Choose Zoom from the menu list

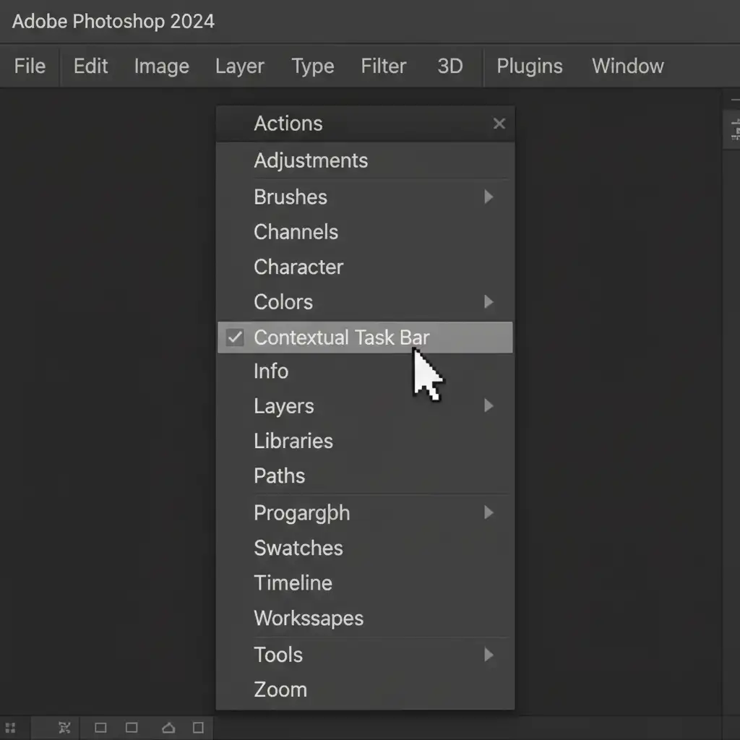point(280,689)
